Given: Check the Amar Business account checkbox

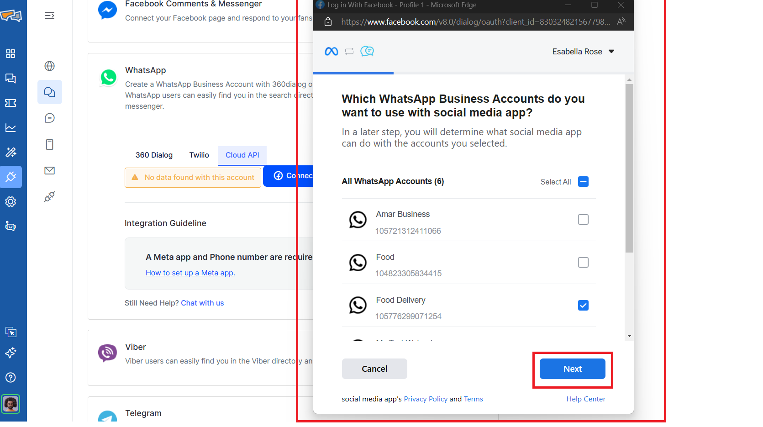Looking at the screenshot, I should [x=583, y=220].
